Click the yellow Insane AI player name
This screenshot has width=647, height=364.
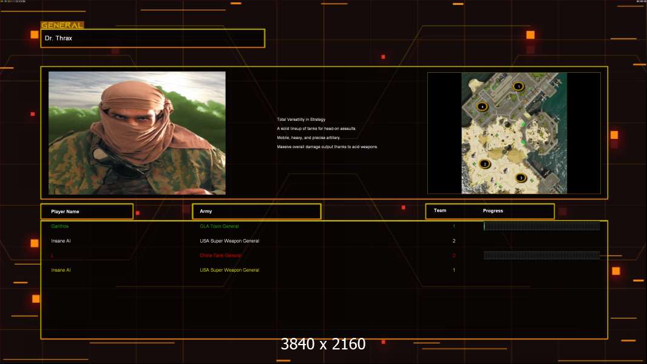pyautogui.click(x=61, y=270)
